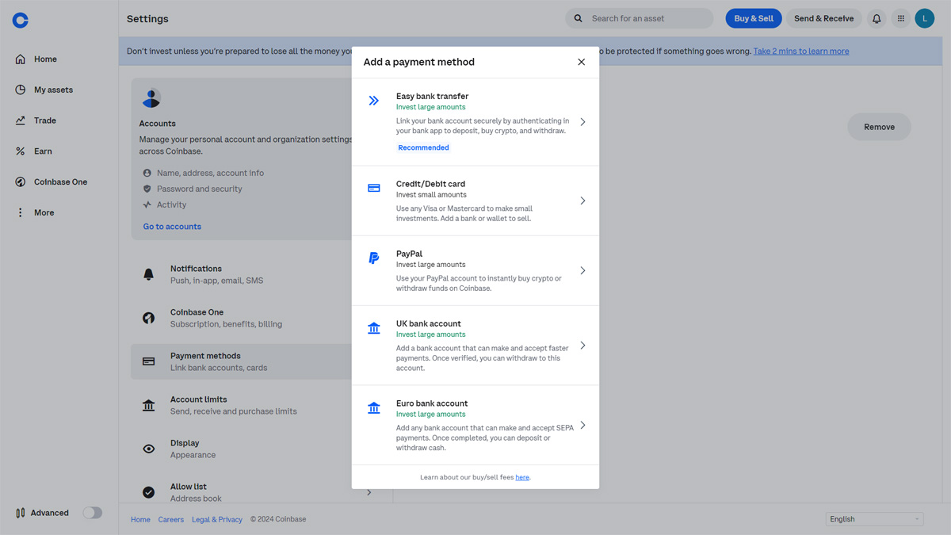
Task: Focus the Search for an asset field
Action: point(640,18)
